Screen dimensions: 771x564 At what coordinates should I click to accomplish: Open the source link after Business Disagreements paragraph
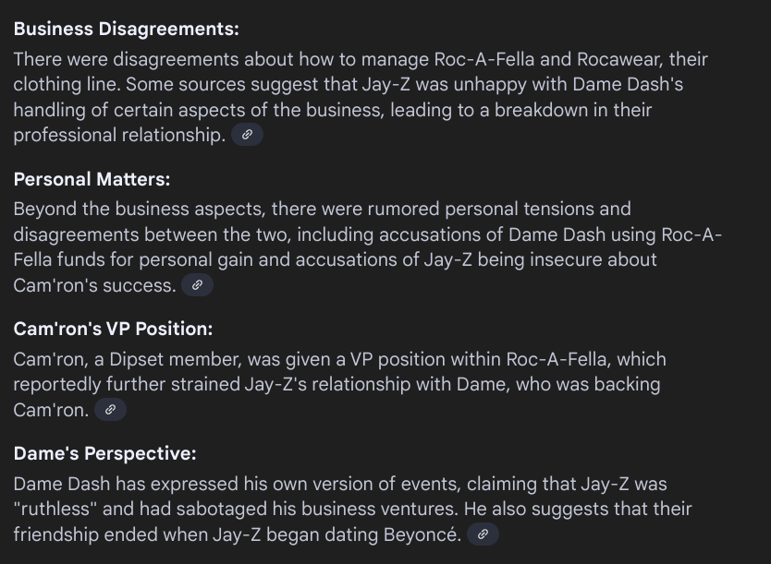[247, 135]
